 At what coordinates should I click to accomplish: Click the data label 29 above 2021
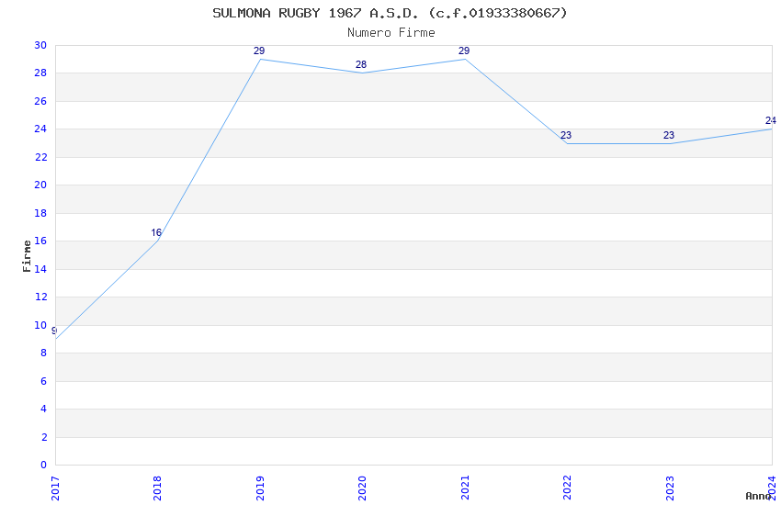click(x=464, y=50)
